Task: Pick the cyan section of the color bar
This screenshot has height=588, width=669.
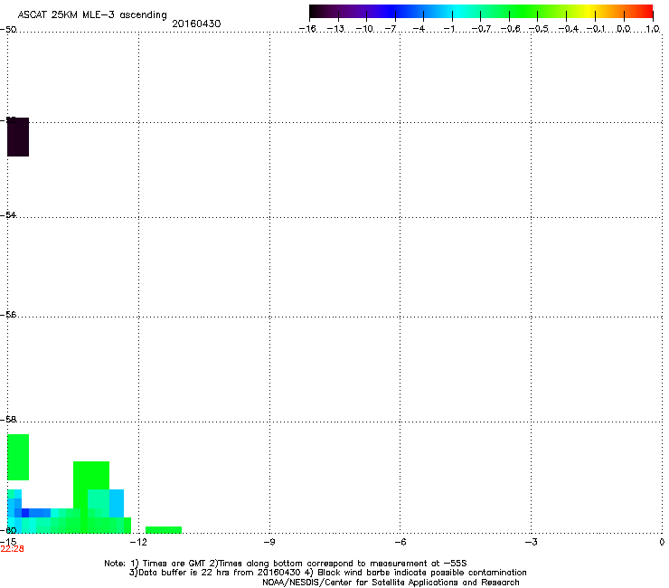Action: point(457,12)
